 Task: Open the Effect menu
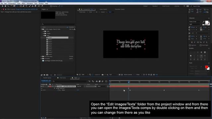point(24,4)
